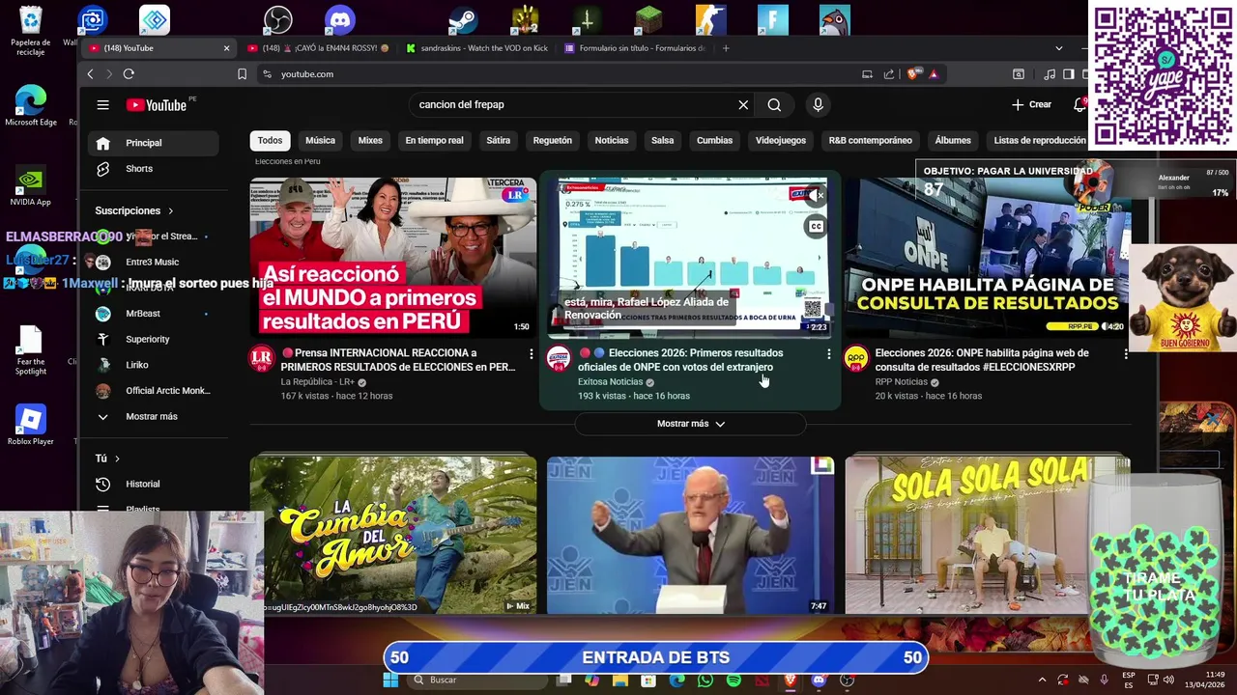Click the YouTube logo
The height and width of the screenshot is (695, 1237).
click(x=156, y=105)
